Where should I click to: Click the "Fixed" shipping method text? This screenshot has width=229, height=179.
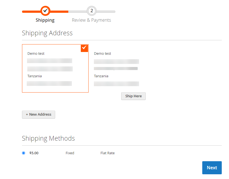coord(70,153)
